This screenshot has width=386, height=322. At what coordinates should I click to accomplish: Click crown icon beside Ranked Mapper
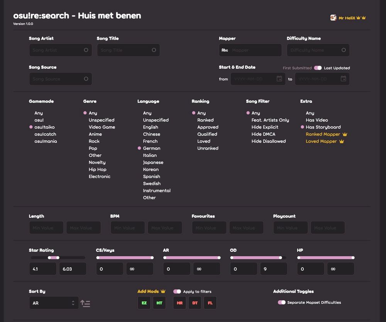pyautogui.click(x=345, y=134)
